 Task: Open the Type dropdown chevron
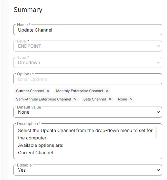[x=158, y=62]
